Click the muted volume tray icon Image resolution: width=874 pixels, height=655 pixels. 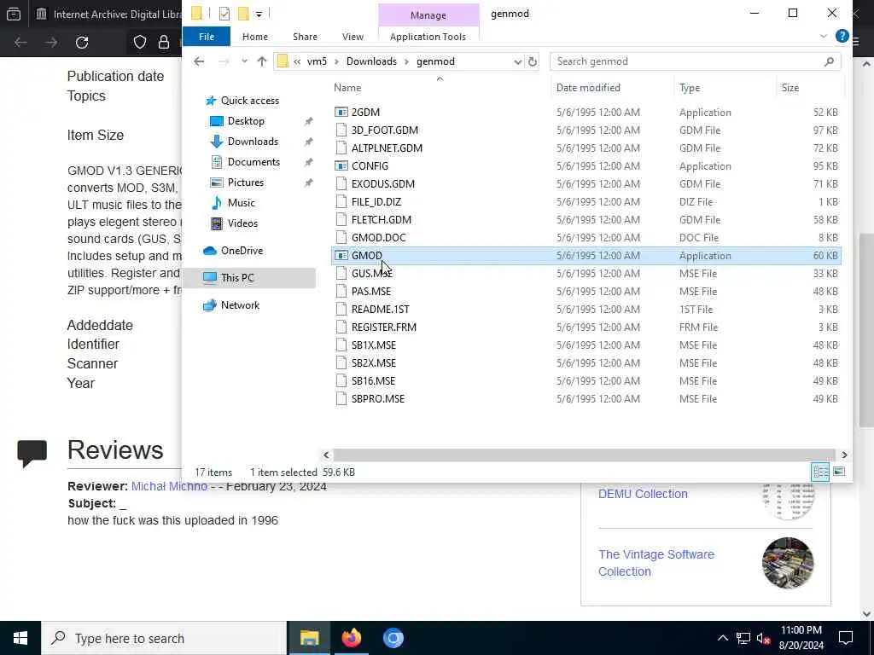764,638
